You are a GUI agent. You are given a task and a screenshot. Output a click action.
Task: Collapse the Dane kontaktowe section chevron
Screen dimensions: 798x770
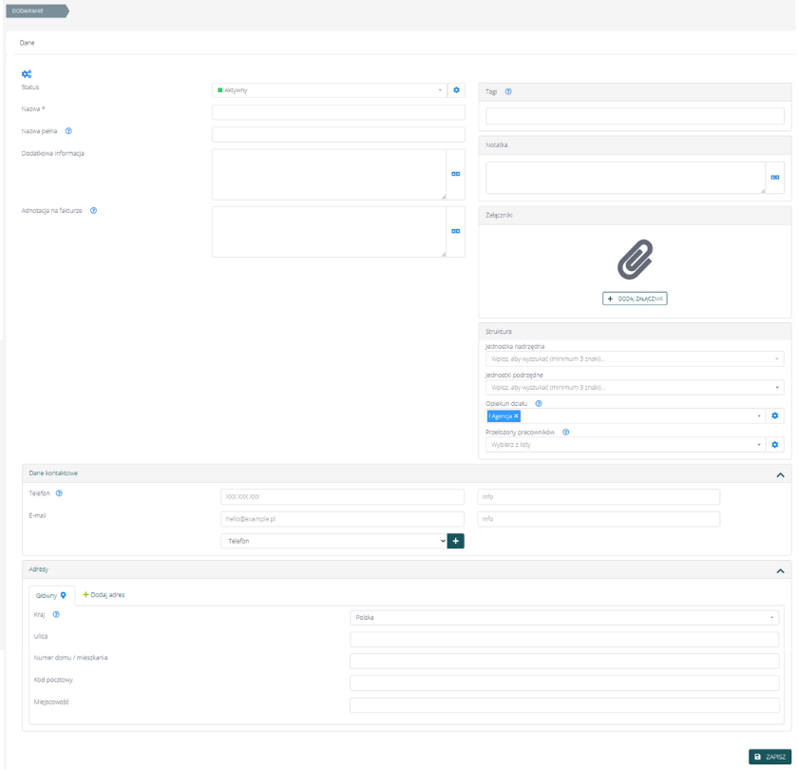point(780,474)
